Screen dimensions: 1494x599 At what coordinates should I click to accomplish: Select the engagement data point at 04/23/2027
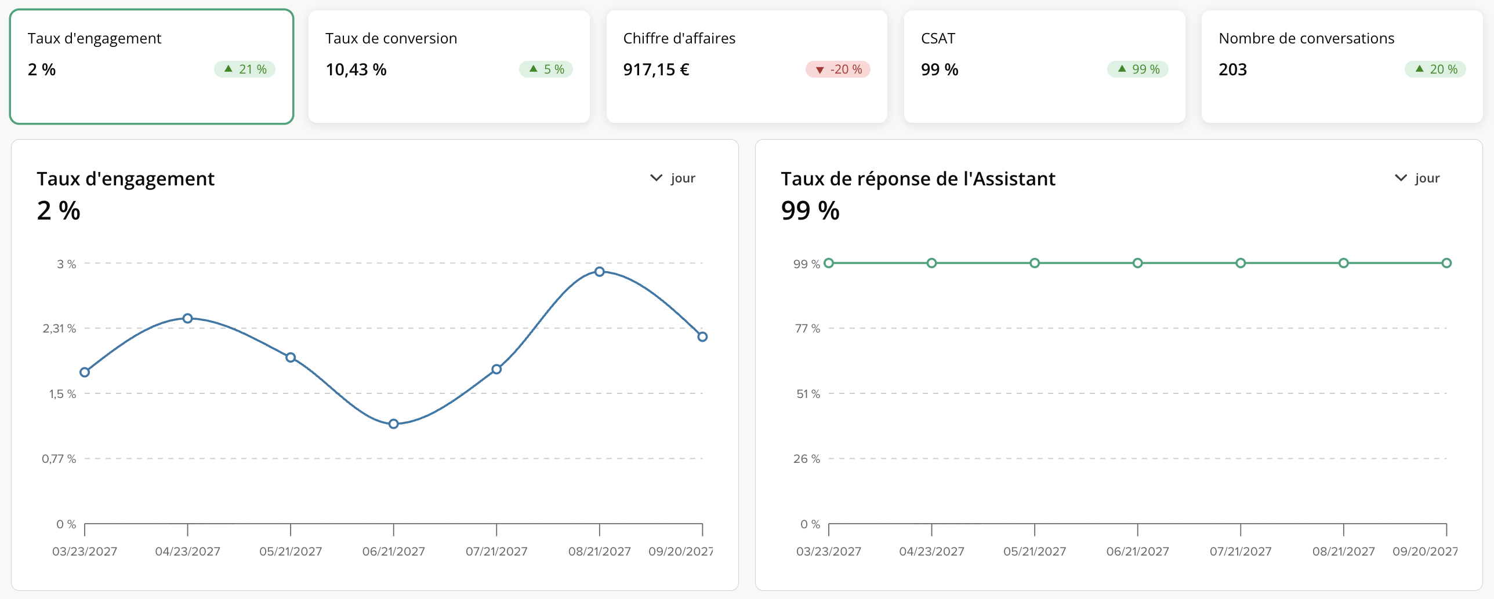coord(188,319)
